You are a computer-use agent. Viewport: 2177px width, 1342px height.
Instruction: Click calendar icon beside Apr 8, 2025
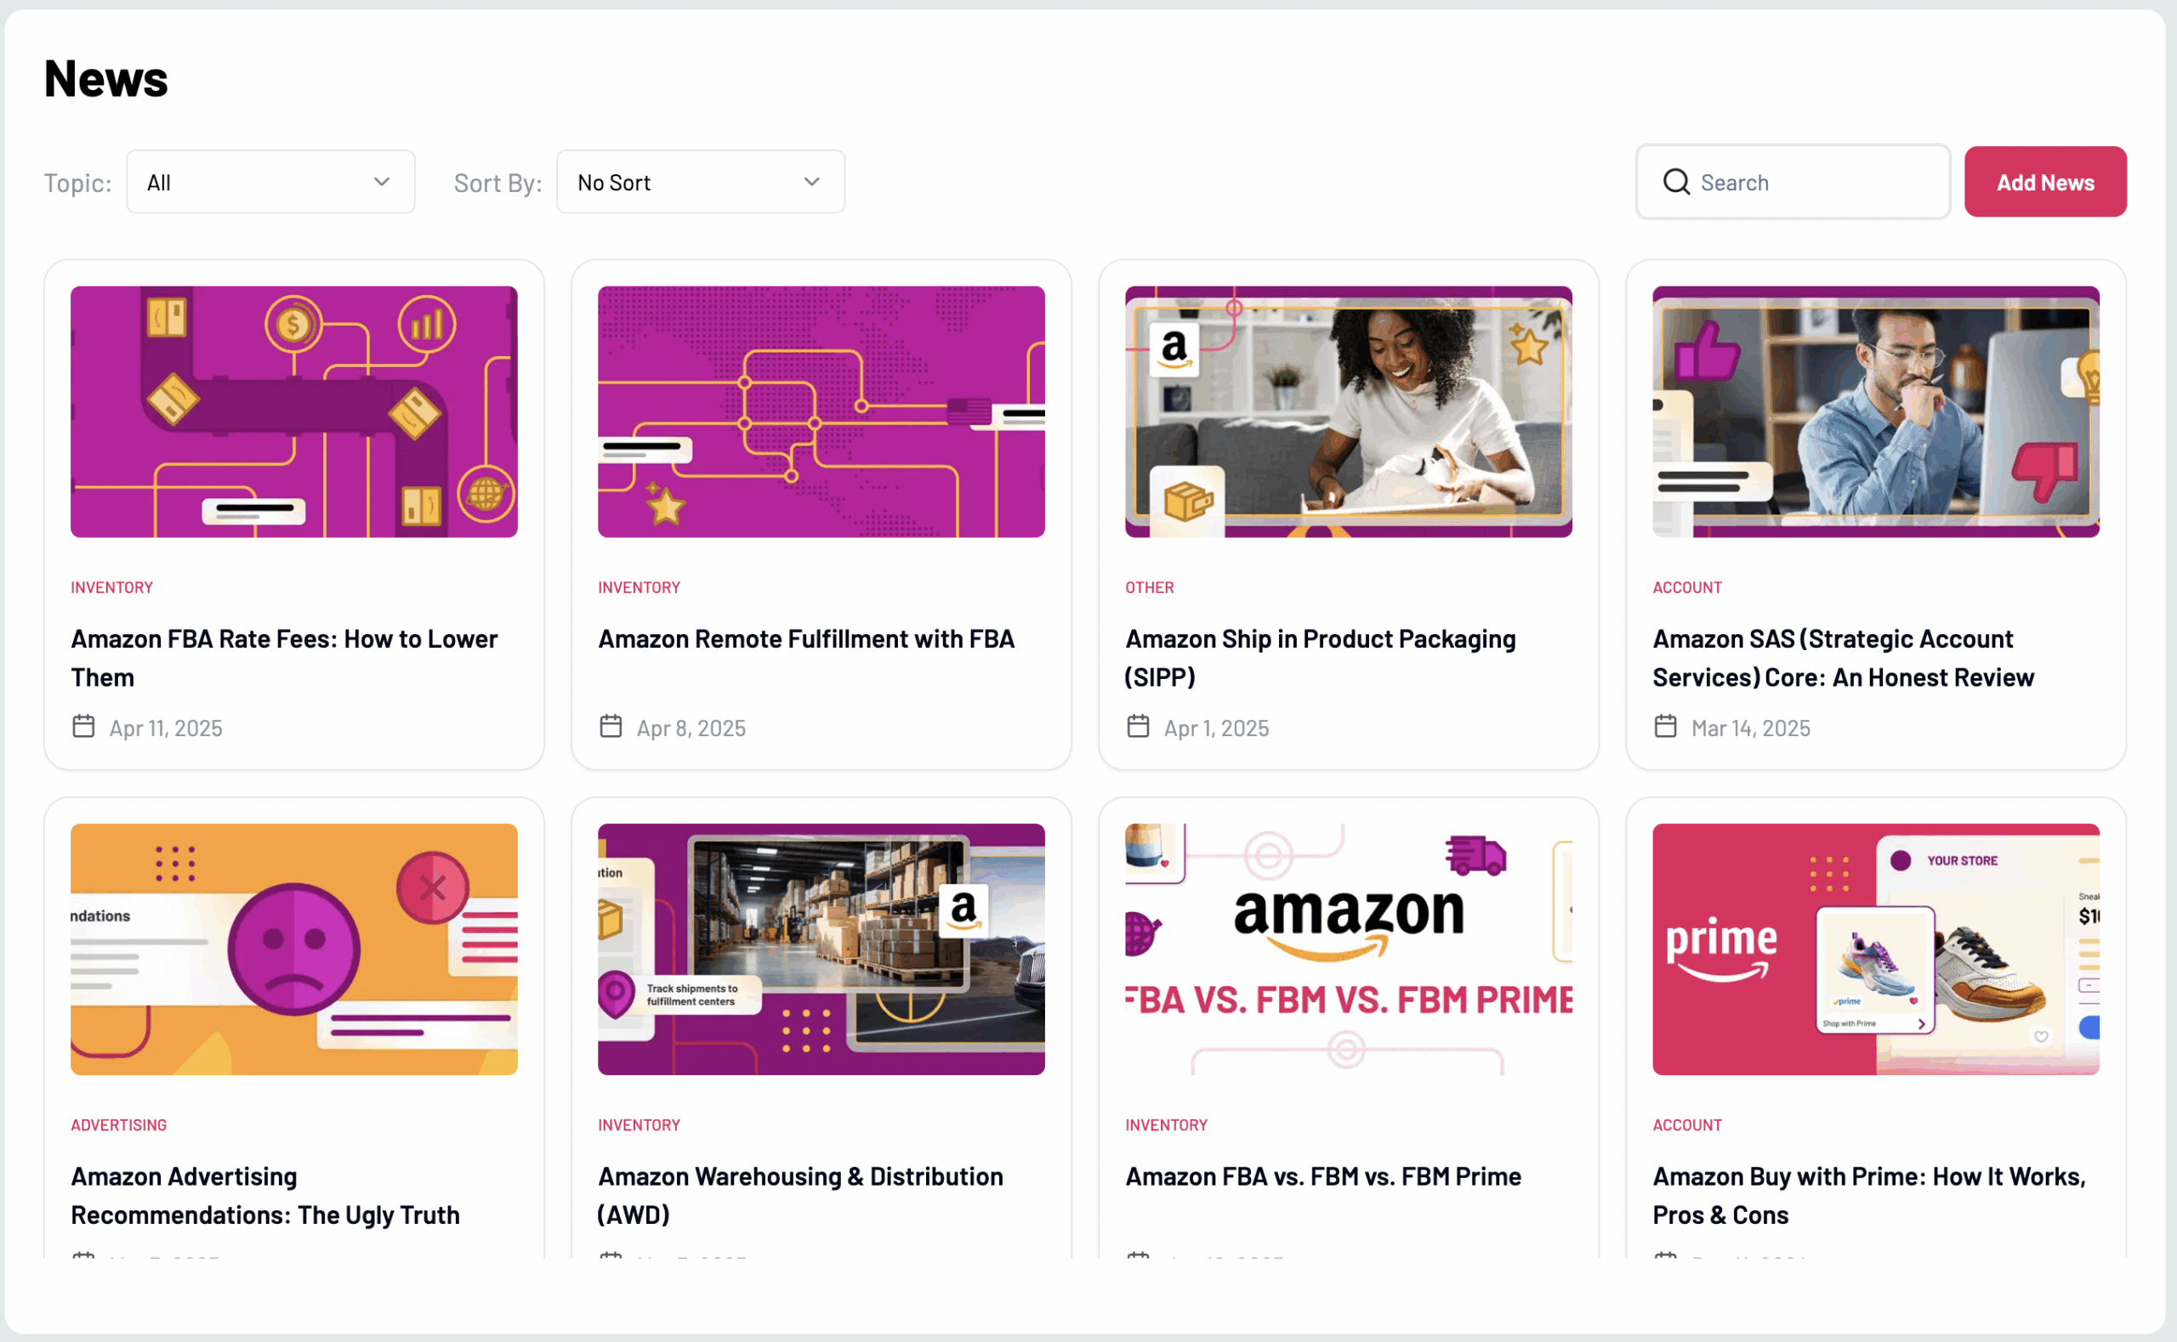tap(611, 726)
